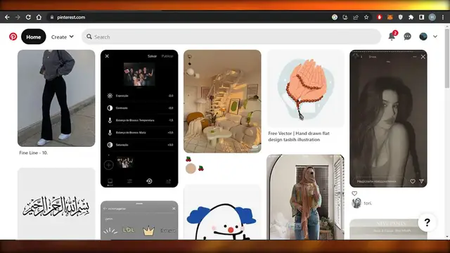The width and height of the screenshot is (450, 253).
Task: Open the orange fox extension icon
Action: 390,17
